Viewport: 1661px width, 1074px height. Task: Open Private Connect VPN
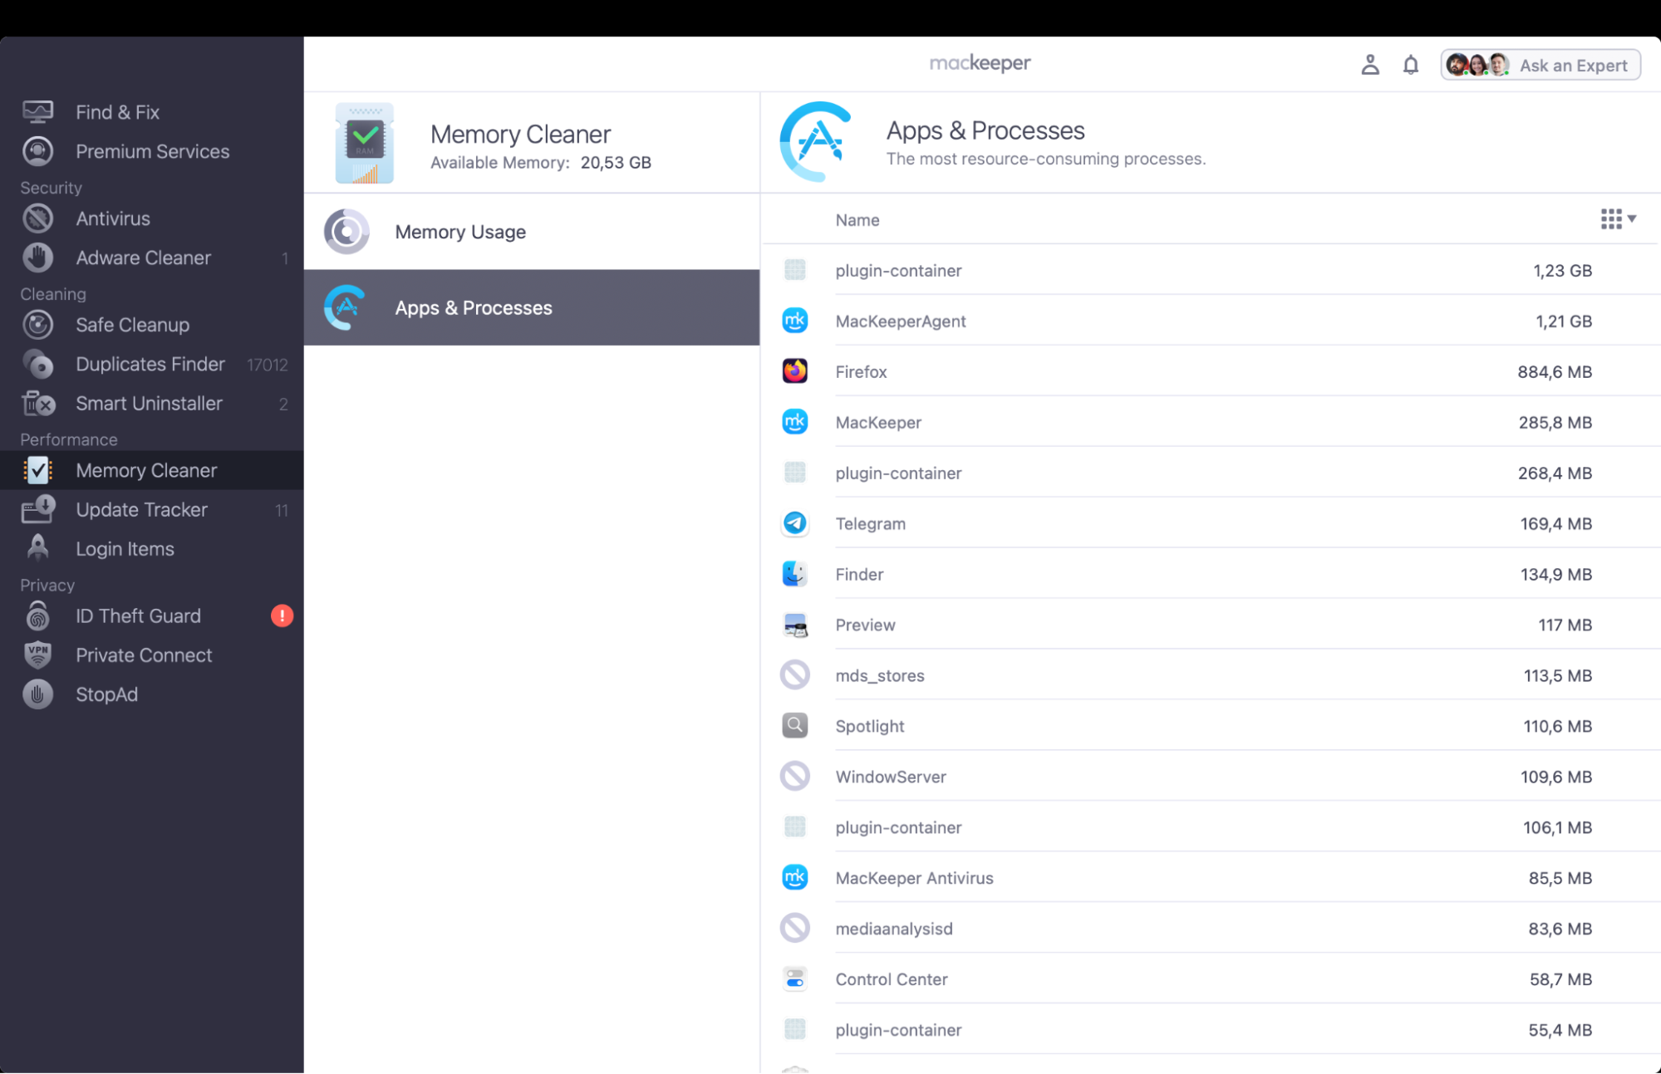144,655
